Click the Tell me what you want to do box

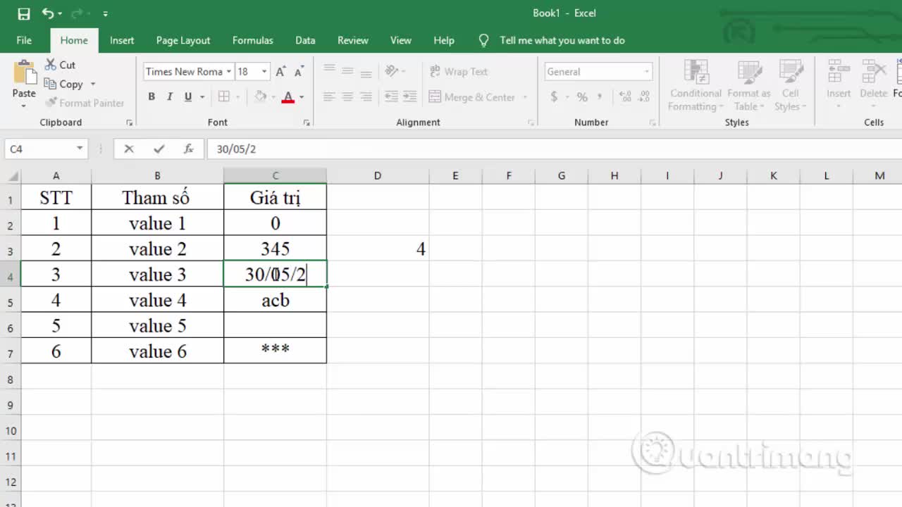(562, 40)
